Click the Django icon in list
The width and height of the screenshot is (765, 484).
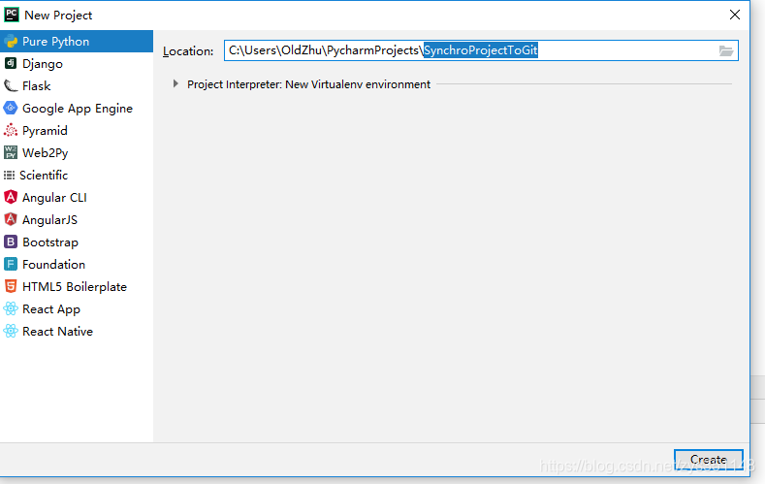11,63
